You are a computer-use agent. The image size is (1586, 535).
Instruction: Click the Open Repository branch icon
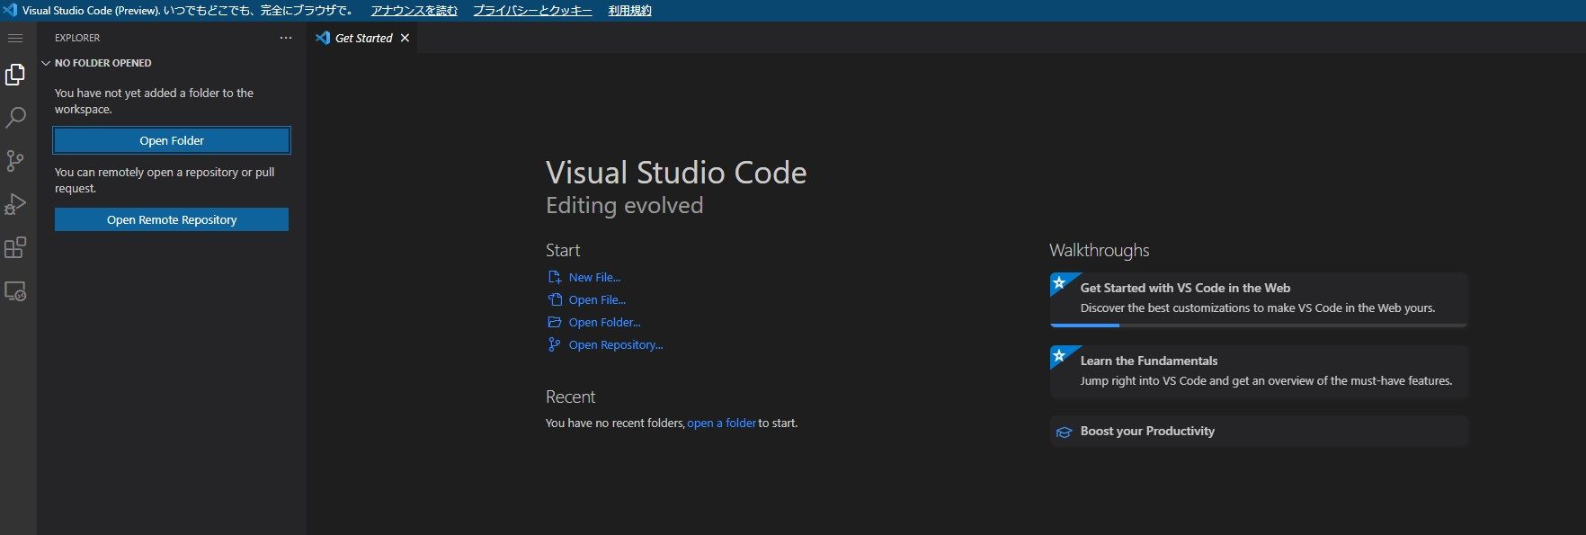tap(555, 344)
